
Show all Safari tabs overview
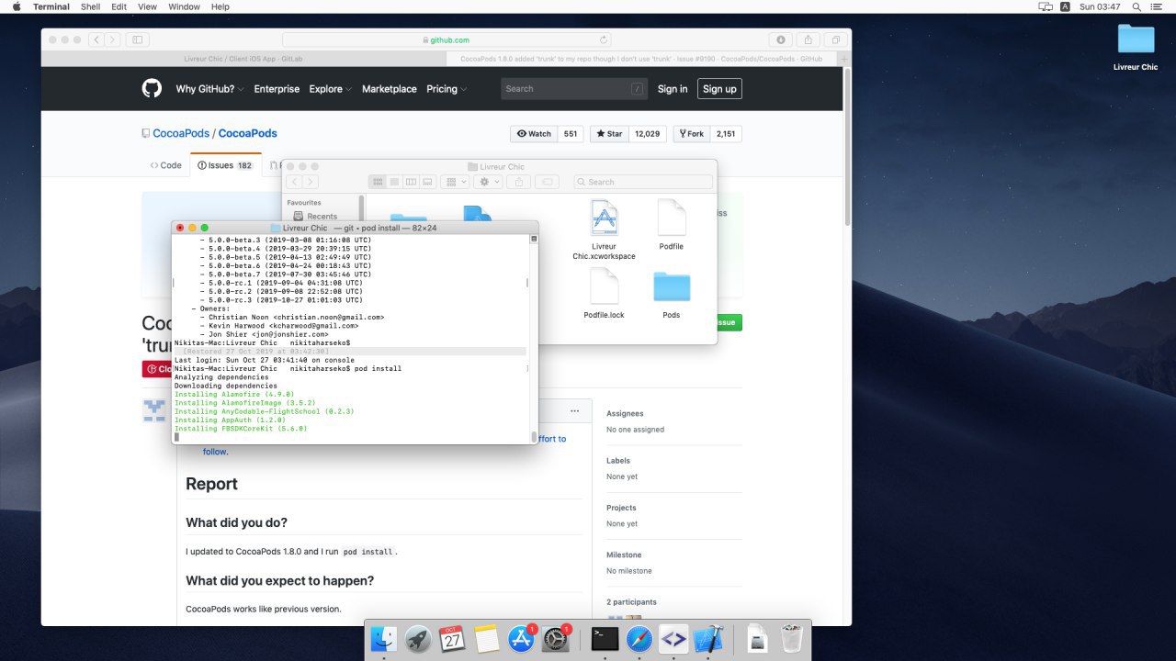coord(836,39)
